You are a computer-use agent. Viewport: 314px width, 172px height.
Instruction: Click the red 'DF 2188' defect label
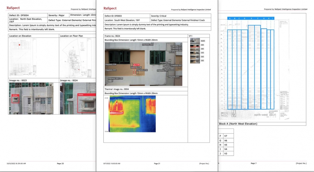136,65
